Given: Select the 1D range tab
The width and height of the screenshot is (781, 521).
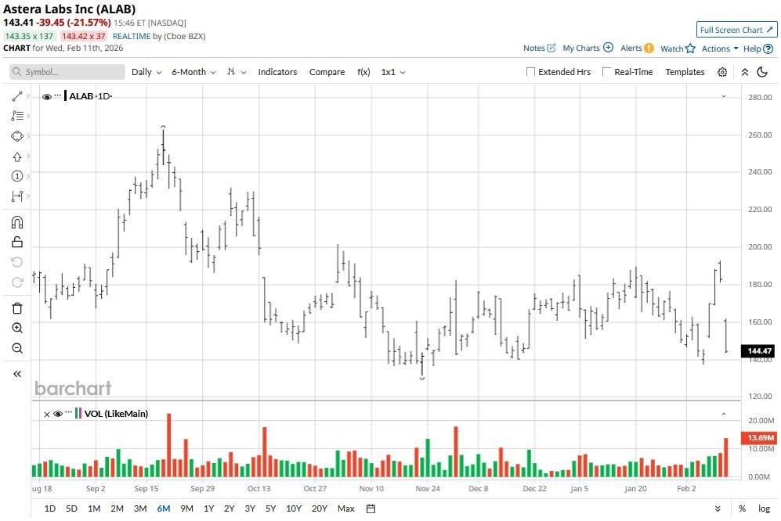Looking at the screenshot, I should coord(50,508).
